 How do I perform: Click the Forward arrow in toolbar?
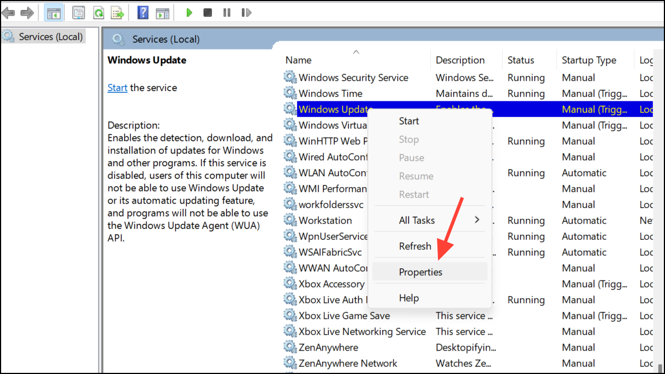(x=27, y=12)
